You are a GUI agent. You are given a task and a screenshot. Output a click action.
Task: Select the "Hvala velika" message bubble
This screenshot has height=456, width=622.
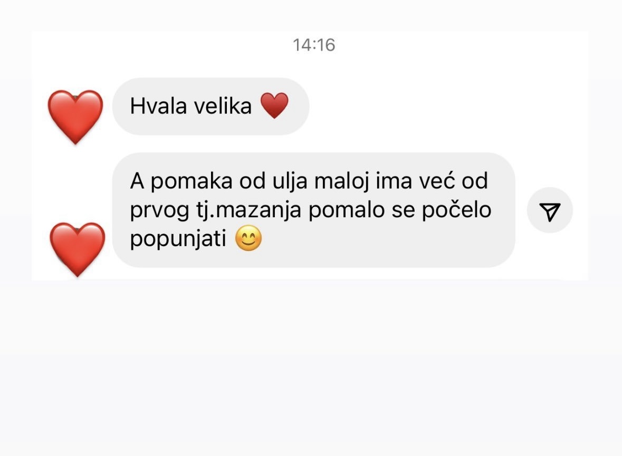(210, 106)
